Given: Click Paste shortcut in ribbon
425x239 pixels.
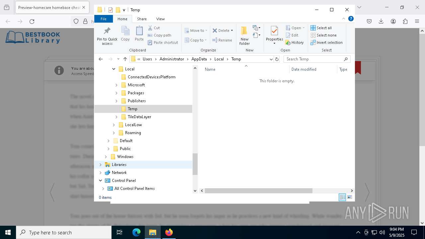Looking at the screenshot, I should point(163,42).
